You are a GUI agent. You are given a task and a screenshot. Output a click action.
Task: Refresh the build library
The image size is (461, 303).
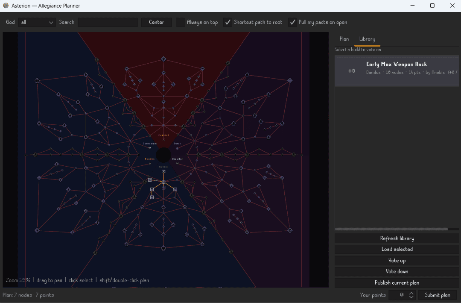(397, 238)
